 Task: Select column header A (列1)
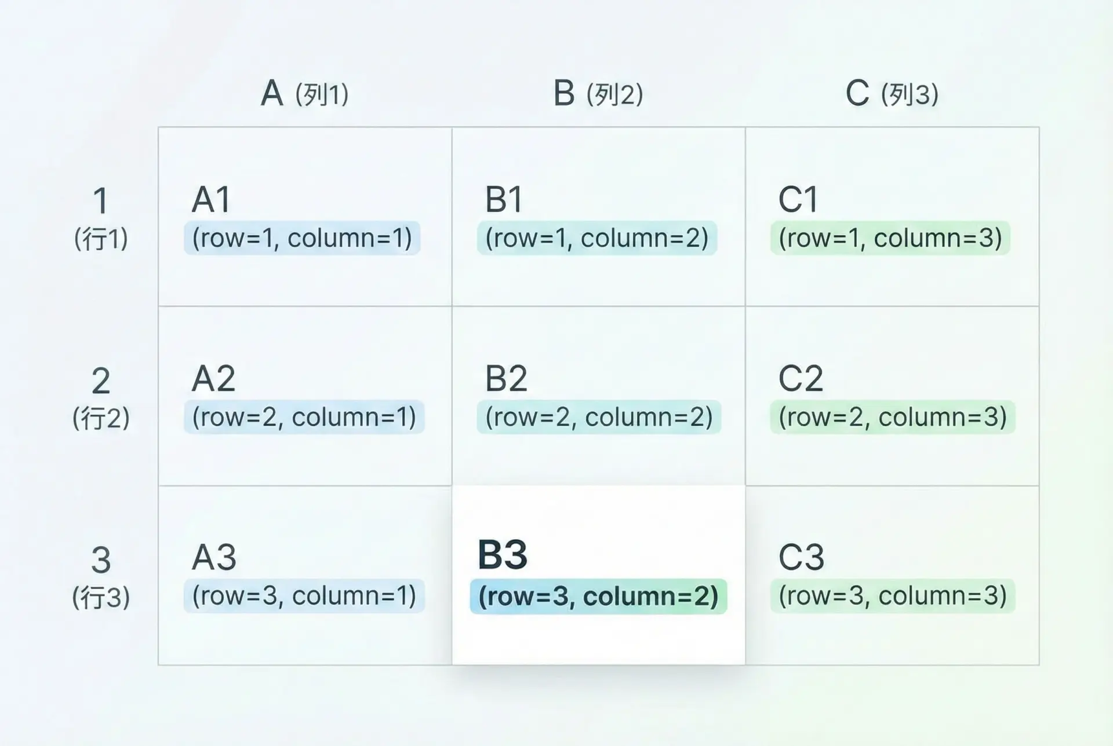pyautogui.click(x=304, y=94)
